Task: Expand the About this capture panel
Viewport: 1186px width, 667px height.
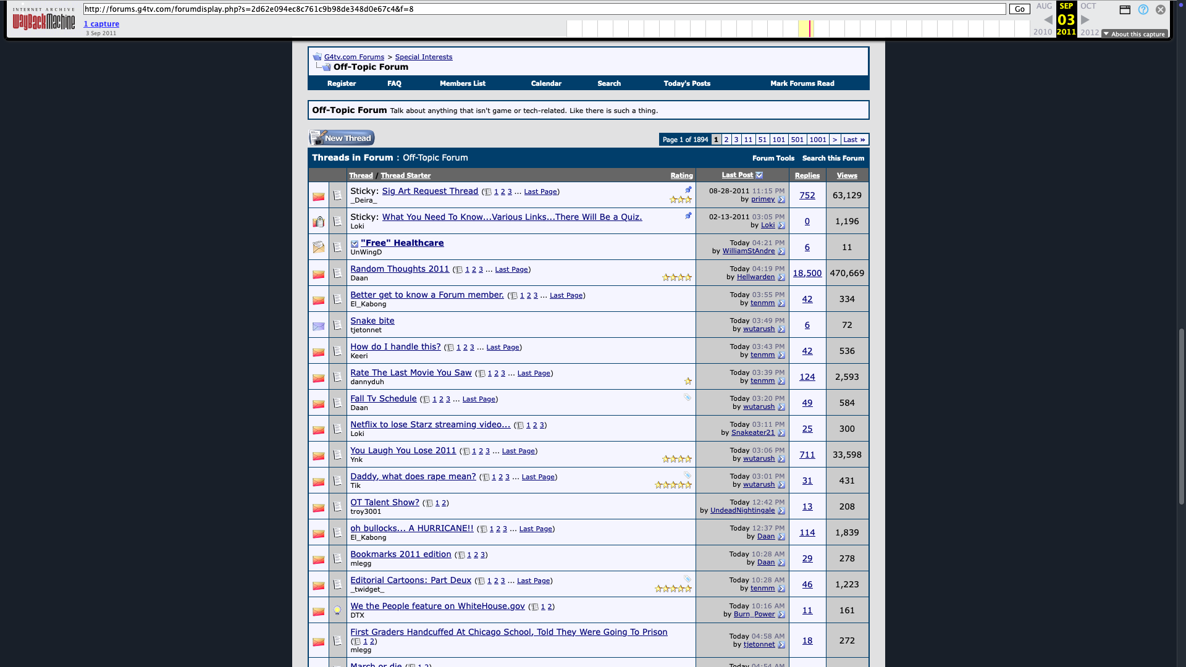Action: (x=1135, y=34)
